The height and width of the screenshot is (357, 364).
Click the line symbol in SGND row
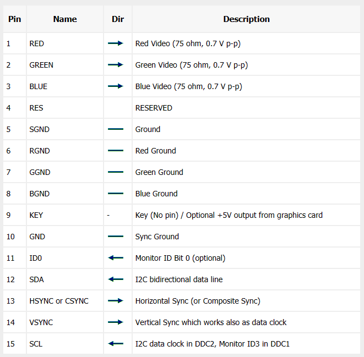[x=116, y=129]
